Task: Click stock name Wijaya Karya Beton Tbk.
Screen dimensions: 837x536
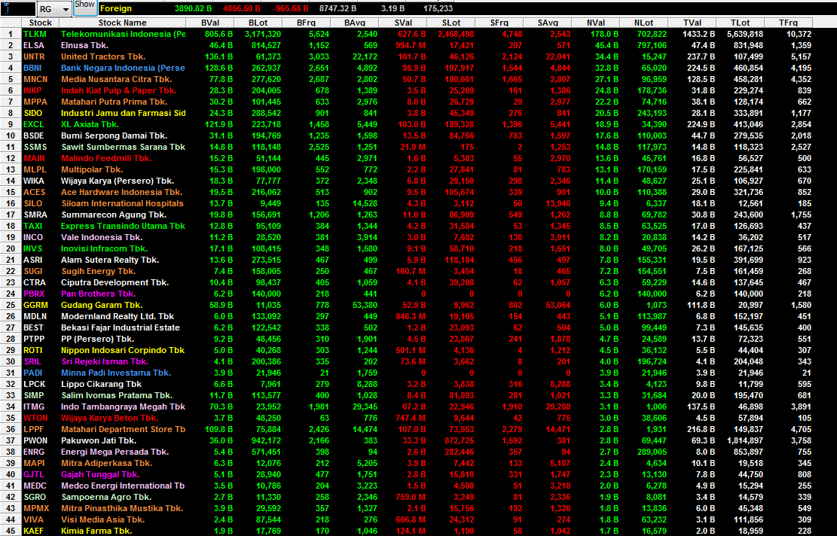Action: [109, 418]
